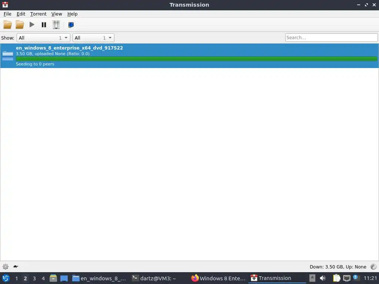Close the Transmission window
Image resolution: width=379 pixels, height=284 pixels.
(374, 5)
